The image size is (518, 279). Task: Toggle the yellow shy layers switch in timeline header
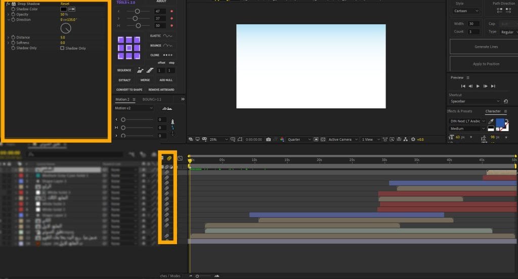pos(169,158)
